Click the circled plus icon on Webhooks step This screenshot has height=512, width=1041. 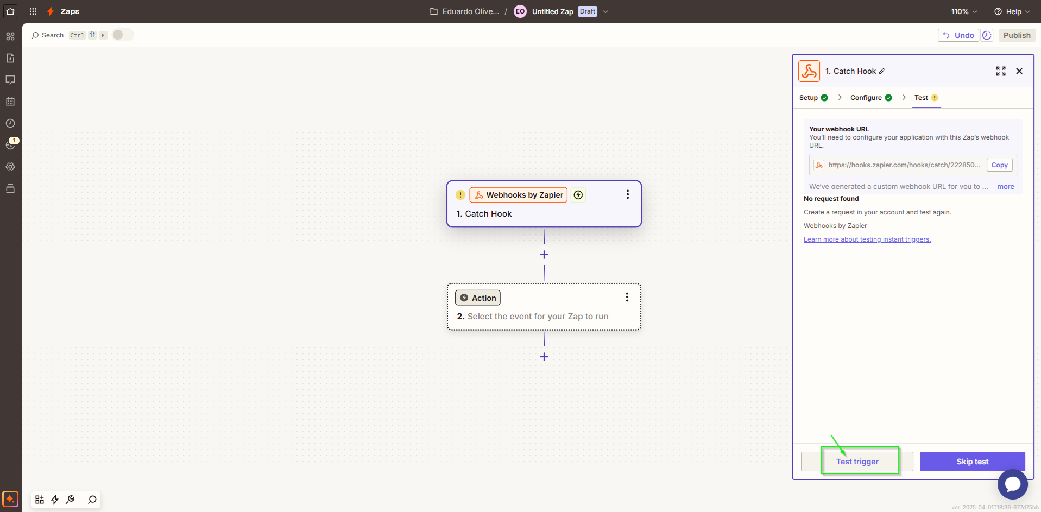coord(578,195)
